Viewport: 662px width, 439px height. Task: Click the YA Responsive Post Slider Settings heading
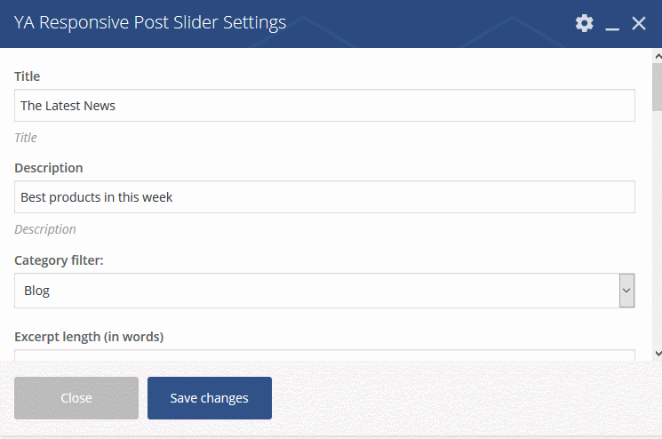150,22
